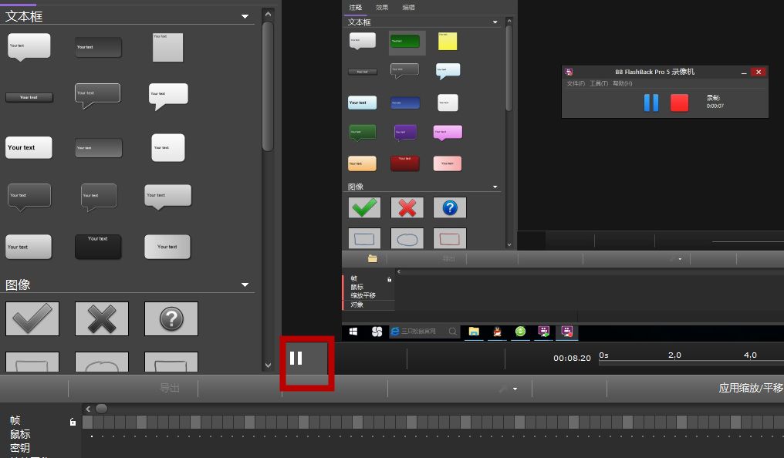Collapse the large 图像 section arrow
The image size is (784, 458).
[x=245, y=285]
